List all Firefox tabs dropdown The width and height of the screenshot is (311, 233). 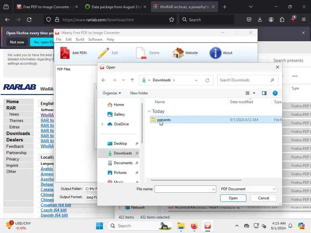coord(251,7)
